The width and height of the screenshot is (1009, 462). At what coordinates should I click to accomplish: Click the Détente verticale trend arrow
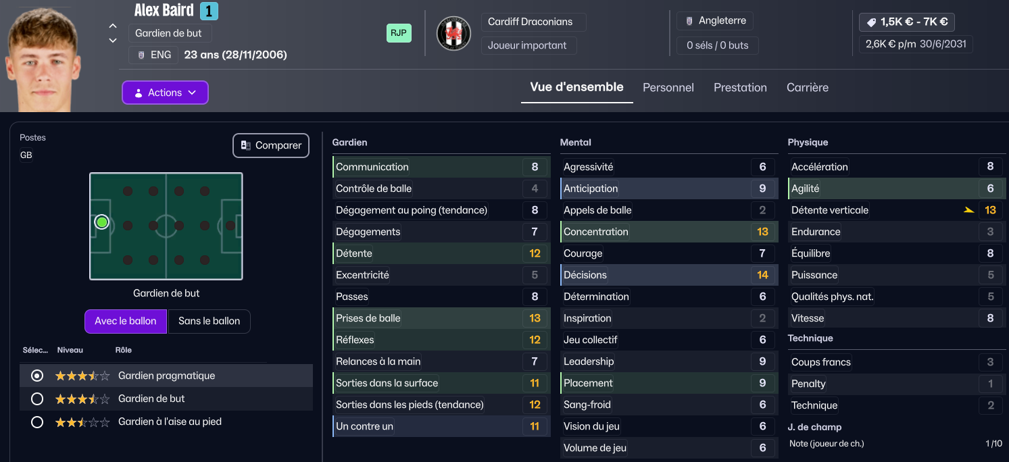[x=969, y=210]
